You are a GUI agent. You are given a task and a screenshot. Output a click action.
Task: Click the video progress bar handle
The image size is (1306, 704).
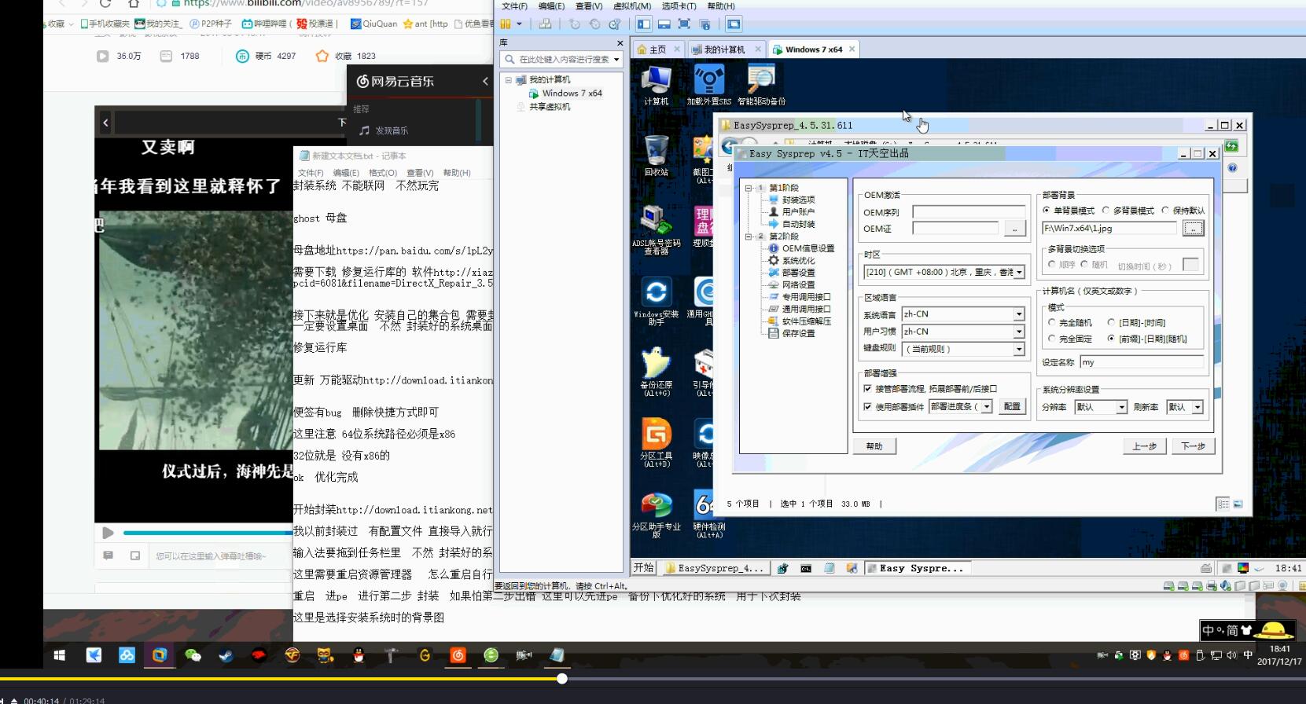pos(561,678)
